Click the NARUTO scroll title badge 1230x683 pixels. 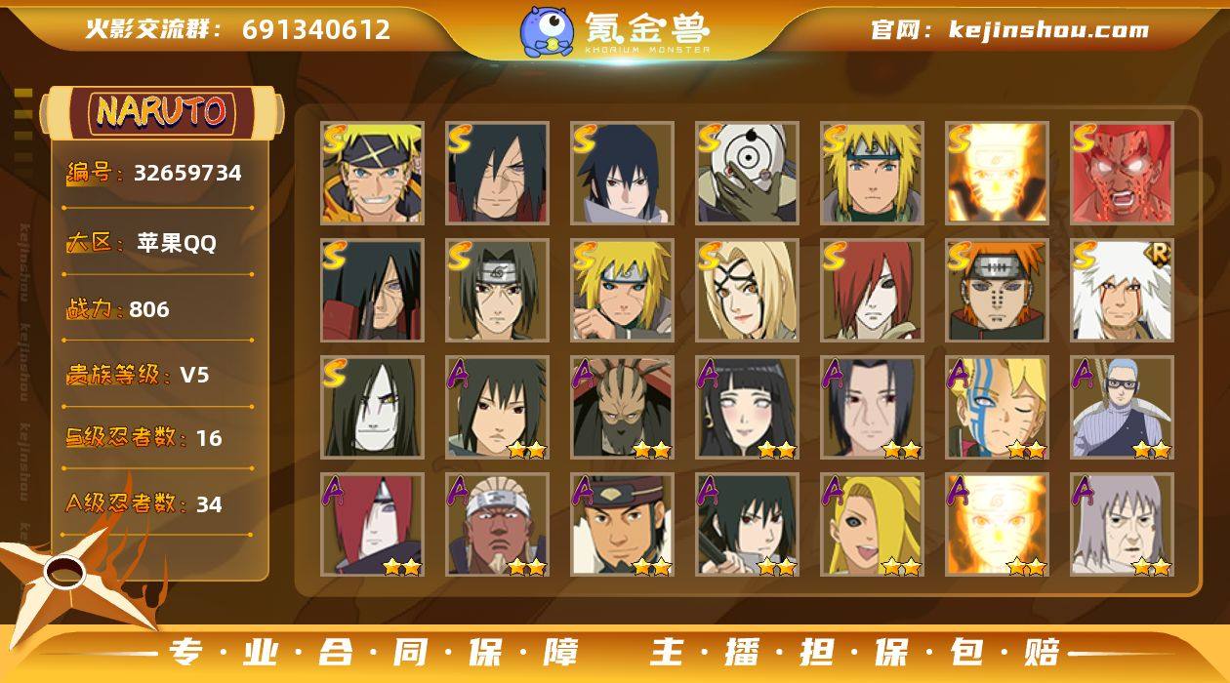[161, 111]
